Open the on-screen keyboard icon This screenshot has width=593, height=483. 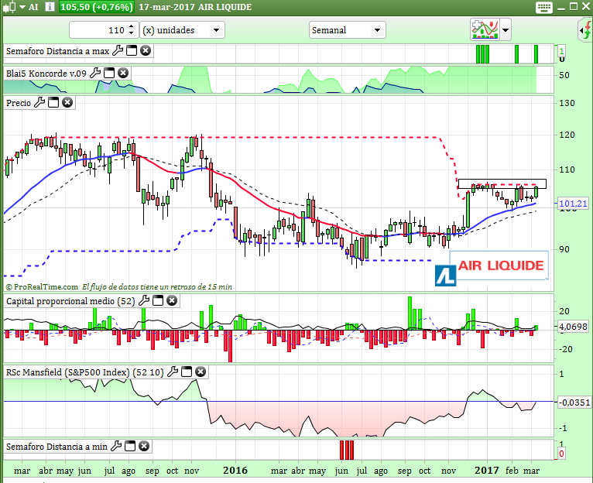pyautogui.click(x=544, y=7)
